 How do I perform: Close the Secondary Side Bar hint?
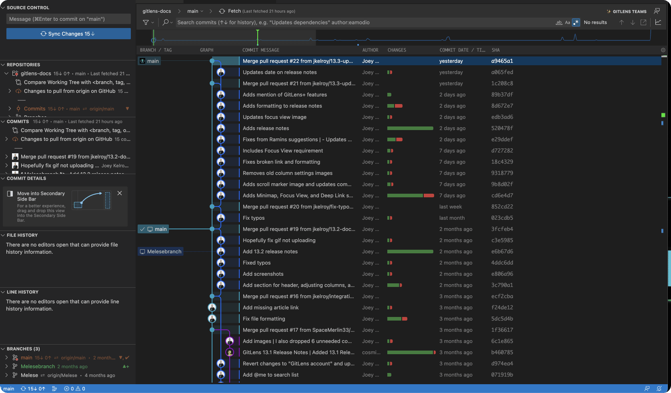coord(120,193)
